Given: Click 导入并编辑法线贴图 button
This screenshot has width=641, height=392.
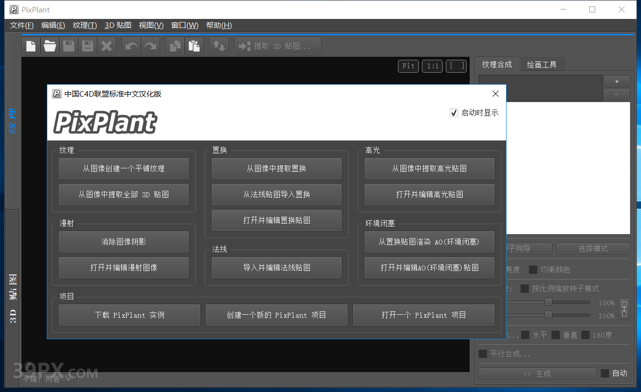Looking at the screenshot, I should click(276, 267).
